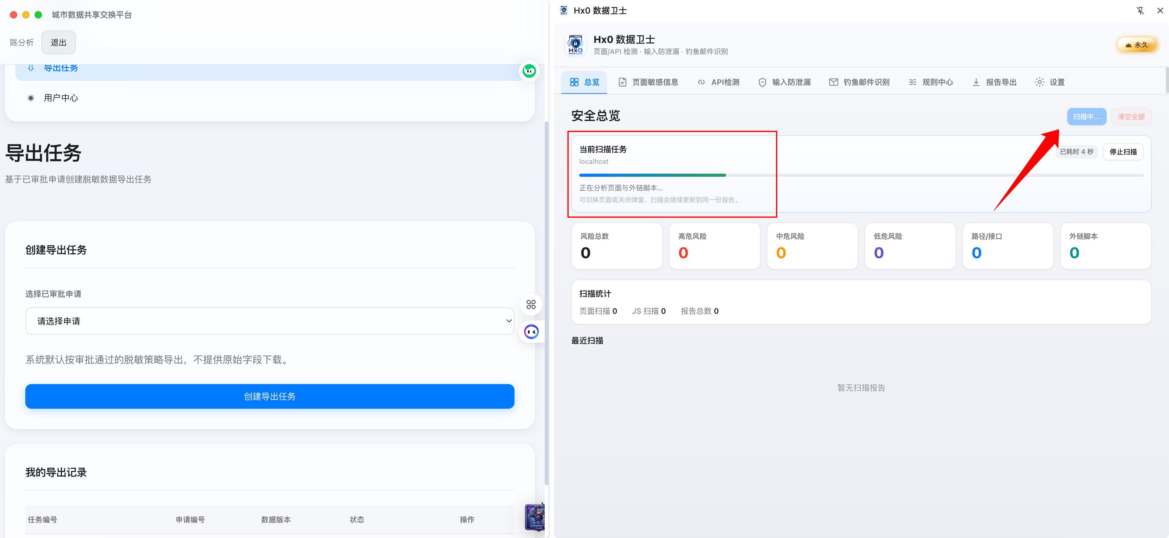Image resolution: width=1169 pixels, height=538 pixels.
Task: Expand the 请选择申请 dropdown
Action: [270, 321]
